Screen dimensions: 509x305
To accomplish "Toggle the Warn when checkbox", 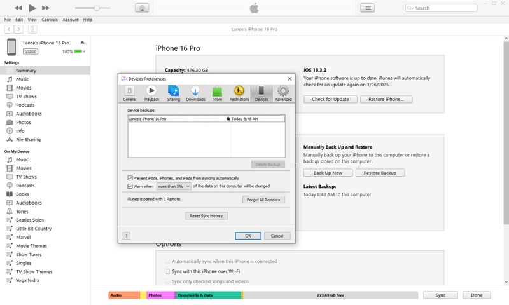I will (130, 186).
